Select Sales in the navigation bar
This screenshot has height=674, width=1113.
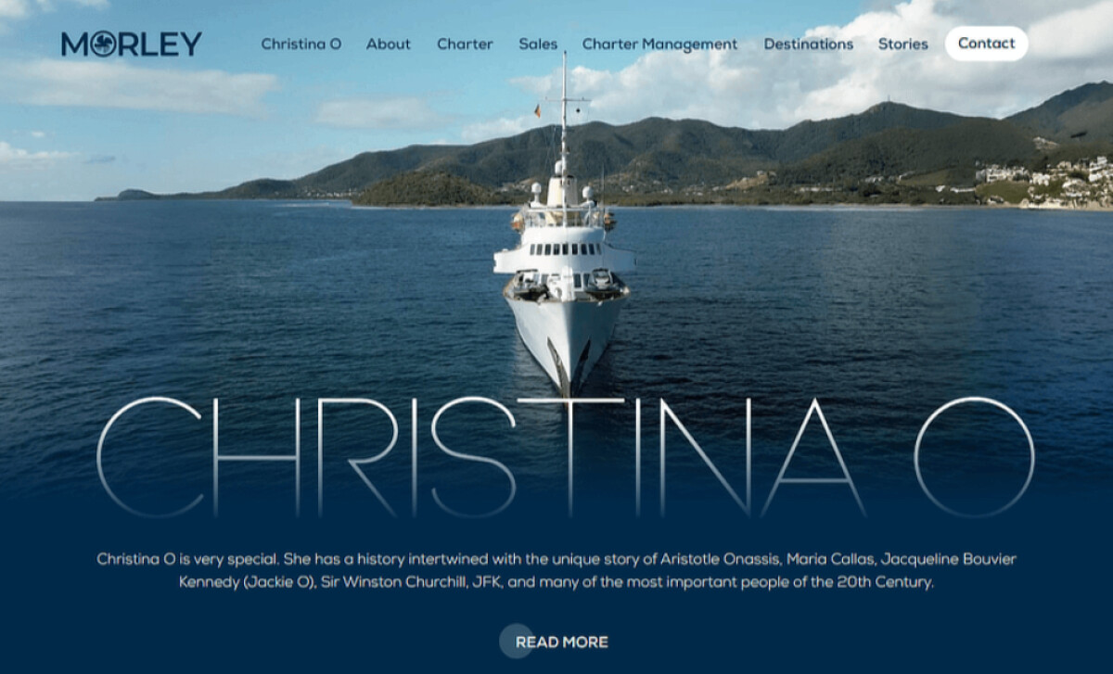coord(538,44)
